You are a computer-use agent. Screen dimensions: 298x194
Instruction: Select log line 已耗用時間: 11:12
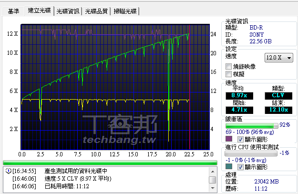pos(67,186)
